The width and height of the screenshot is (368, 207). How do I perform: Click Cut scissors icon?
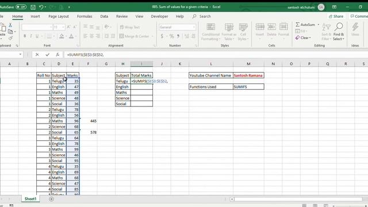[10, 25]
